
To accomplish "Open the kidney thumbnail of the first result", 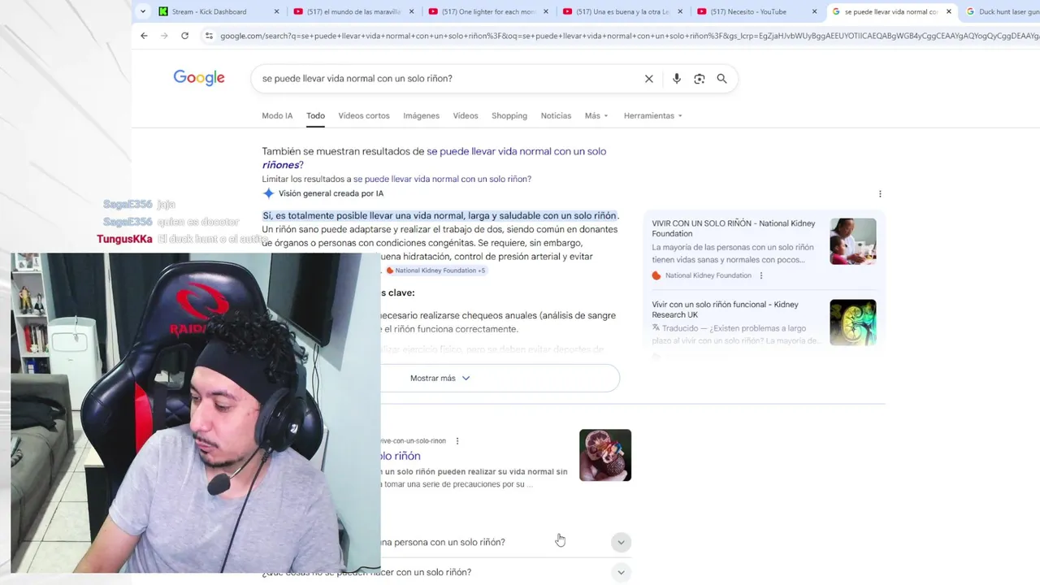I will (605, 455).
